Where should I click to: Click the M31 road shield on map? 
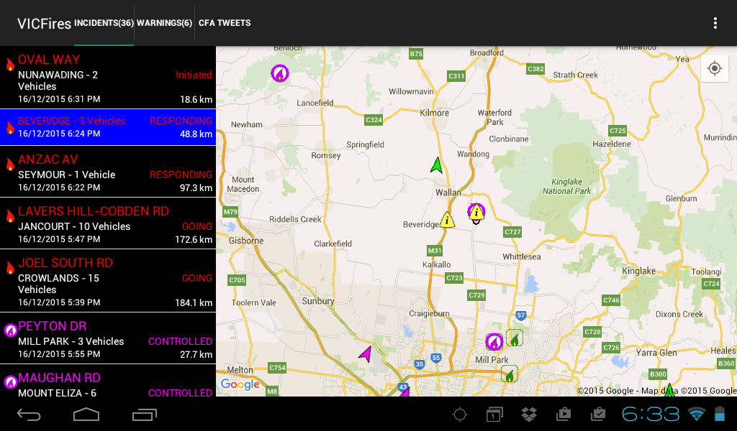[435, 251]
